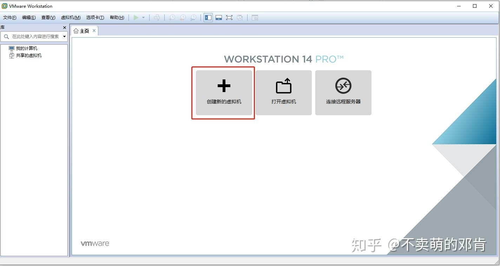Open the 虚拟机(M) menu
The image size is (500, 266).
pos(70,17)
